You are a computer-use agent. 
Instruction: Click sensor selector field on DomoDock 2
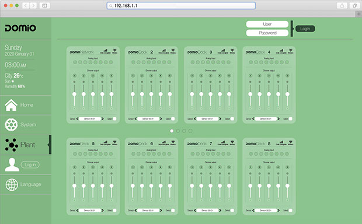pyautogui.click(x=148, y=119)
